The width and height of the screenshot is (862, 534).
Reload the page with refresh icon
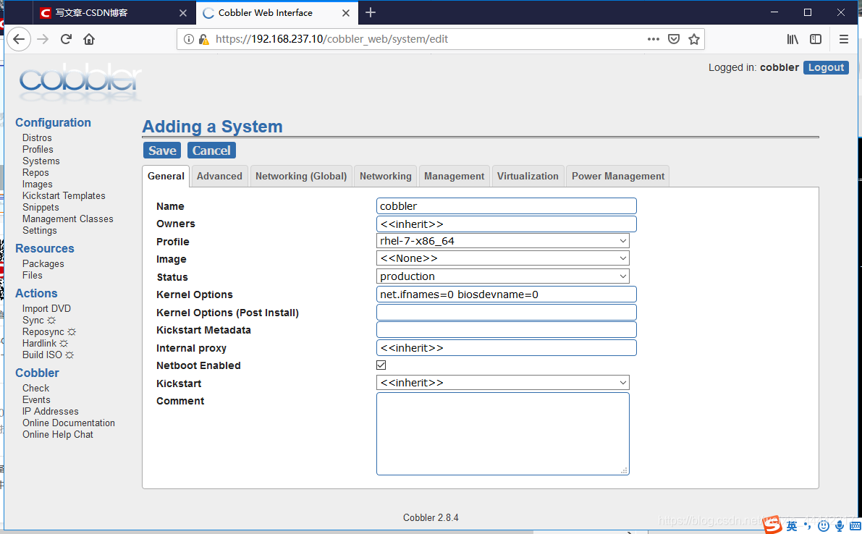pos(66,39)
